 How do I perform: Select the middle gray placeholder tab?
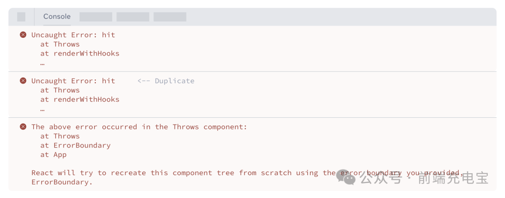coord(133,17)
